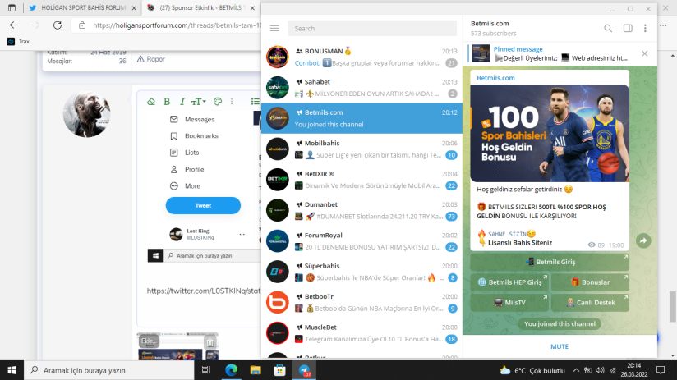Click the forward/share message arrow
The image size is (677, 380).
point(644,240)
